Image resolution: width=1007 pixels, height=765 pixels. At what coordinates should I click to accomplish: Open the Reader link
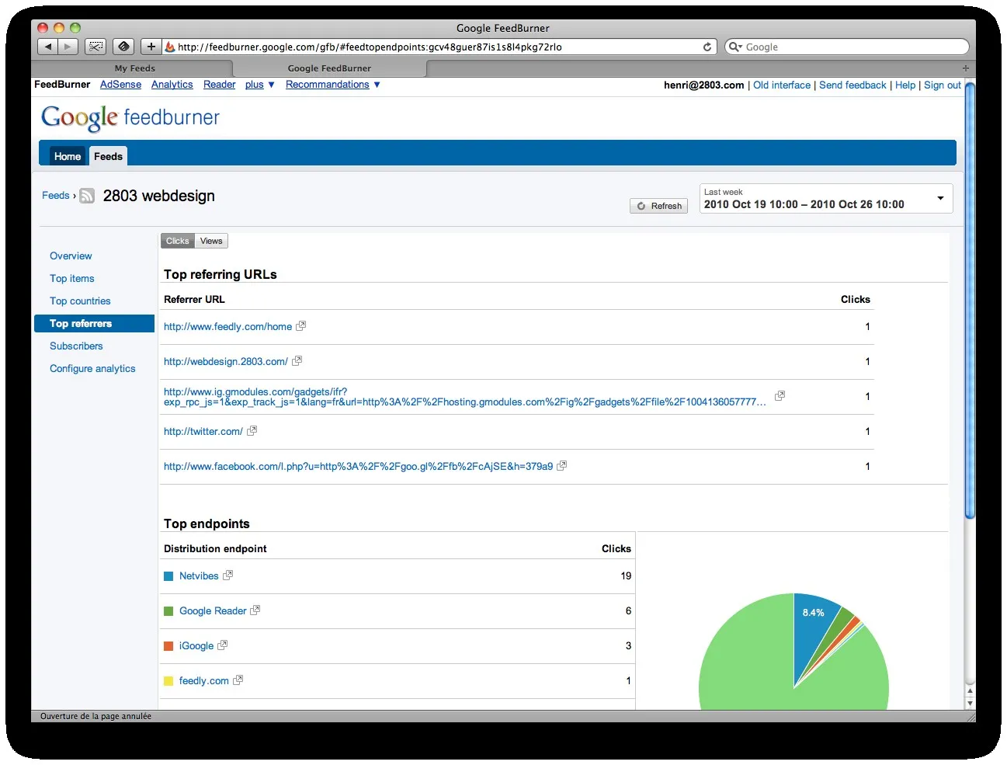219,85
